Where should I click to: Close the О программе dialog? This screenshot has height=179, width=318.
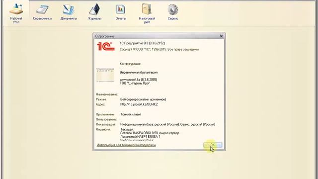(221, 36)
